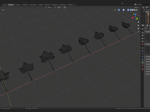Open outliner display mode dropdown
150x112 pixels.
tap(143, 7)
